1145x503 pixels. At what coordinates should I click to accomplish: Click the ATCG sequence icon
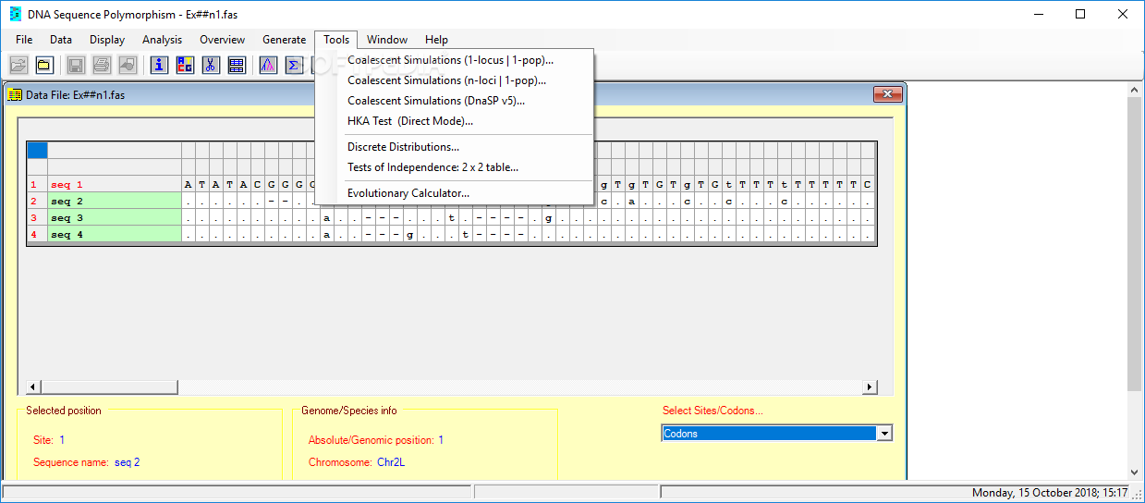point(185,65)
